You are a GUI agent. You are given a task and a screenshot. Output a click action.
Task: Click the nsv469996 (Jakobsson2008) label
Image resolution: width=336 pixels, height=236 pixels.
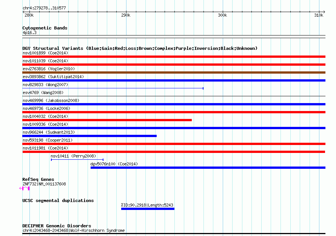(x=51, y=100)
